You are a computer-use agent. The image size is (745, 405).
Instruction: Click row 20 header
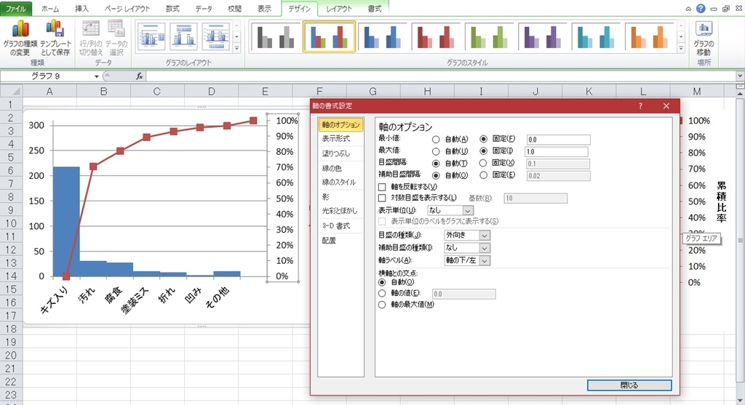tap(11, 355)
